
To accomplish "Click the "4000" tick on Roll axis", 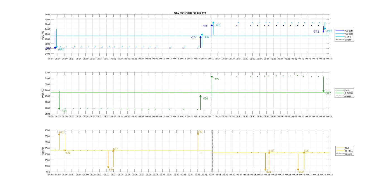I will point(47,130).
